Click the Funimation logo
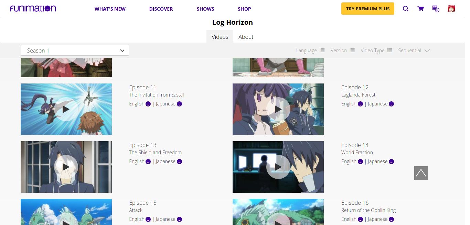 (x=33, y=9)
